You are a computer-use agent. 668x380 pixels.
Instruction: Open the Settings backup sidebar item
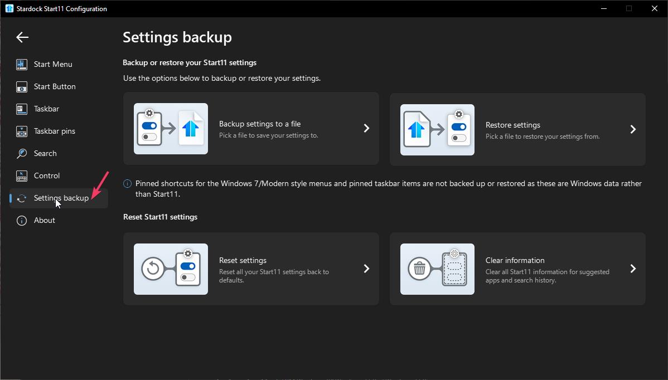click(x=61, y=198)
